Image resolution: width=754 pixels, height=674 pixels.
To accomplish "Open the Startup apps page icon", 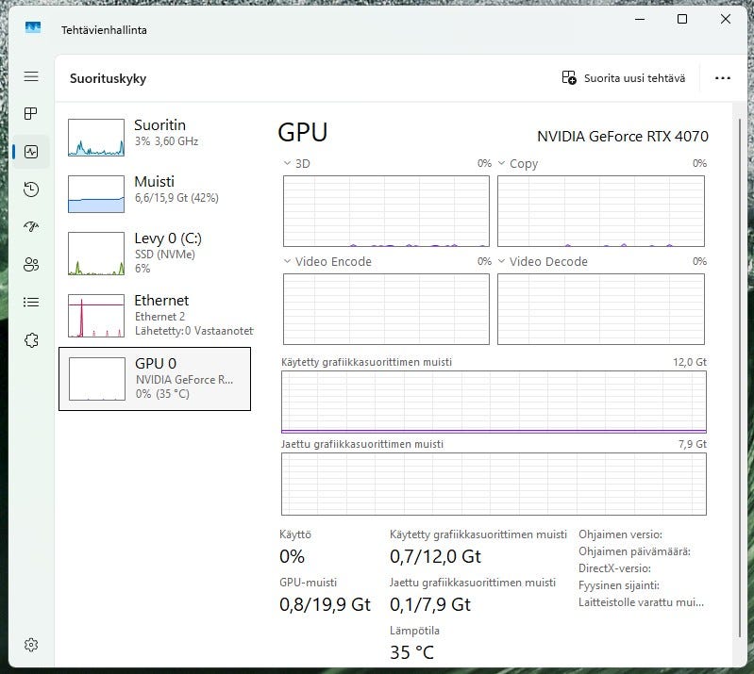I will (x=31, y=227).
